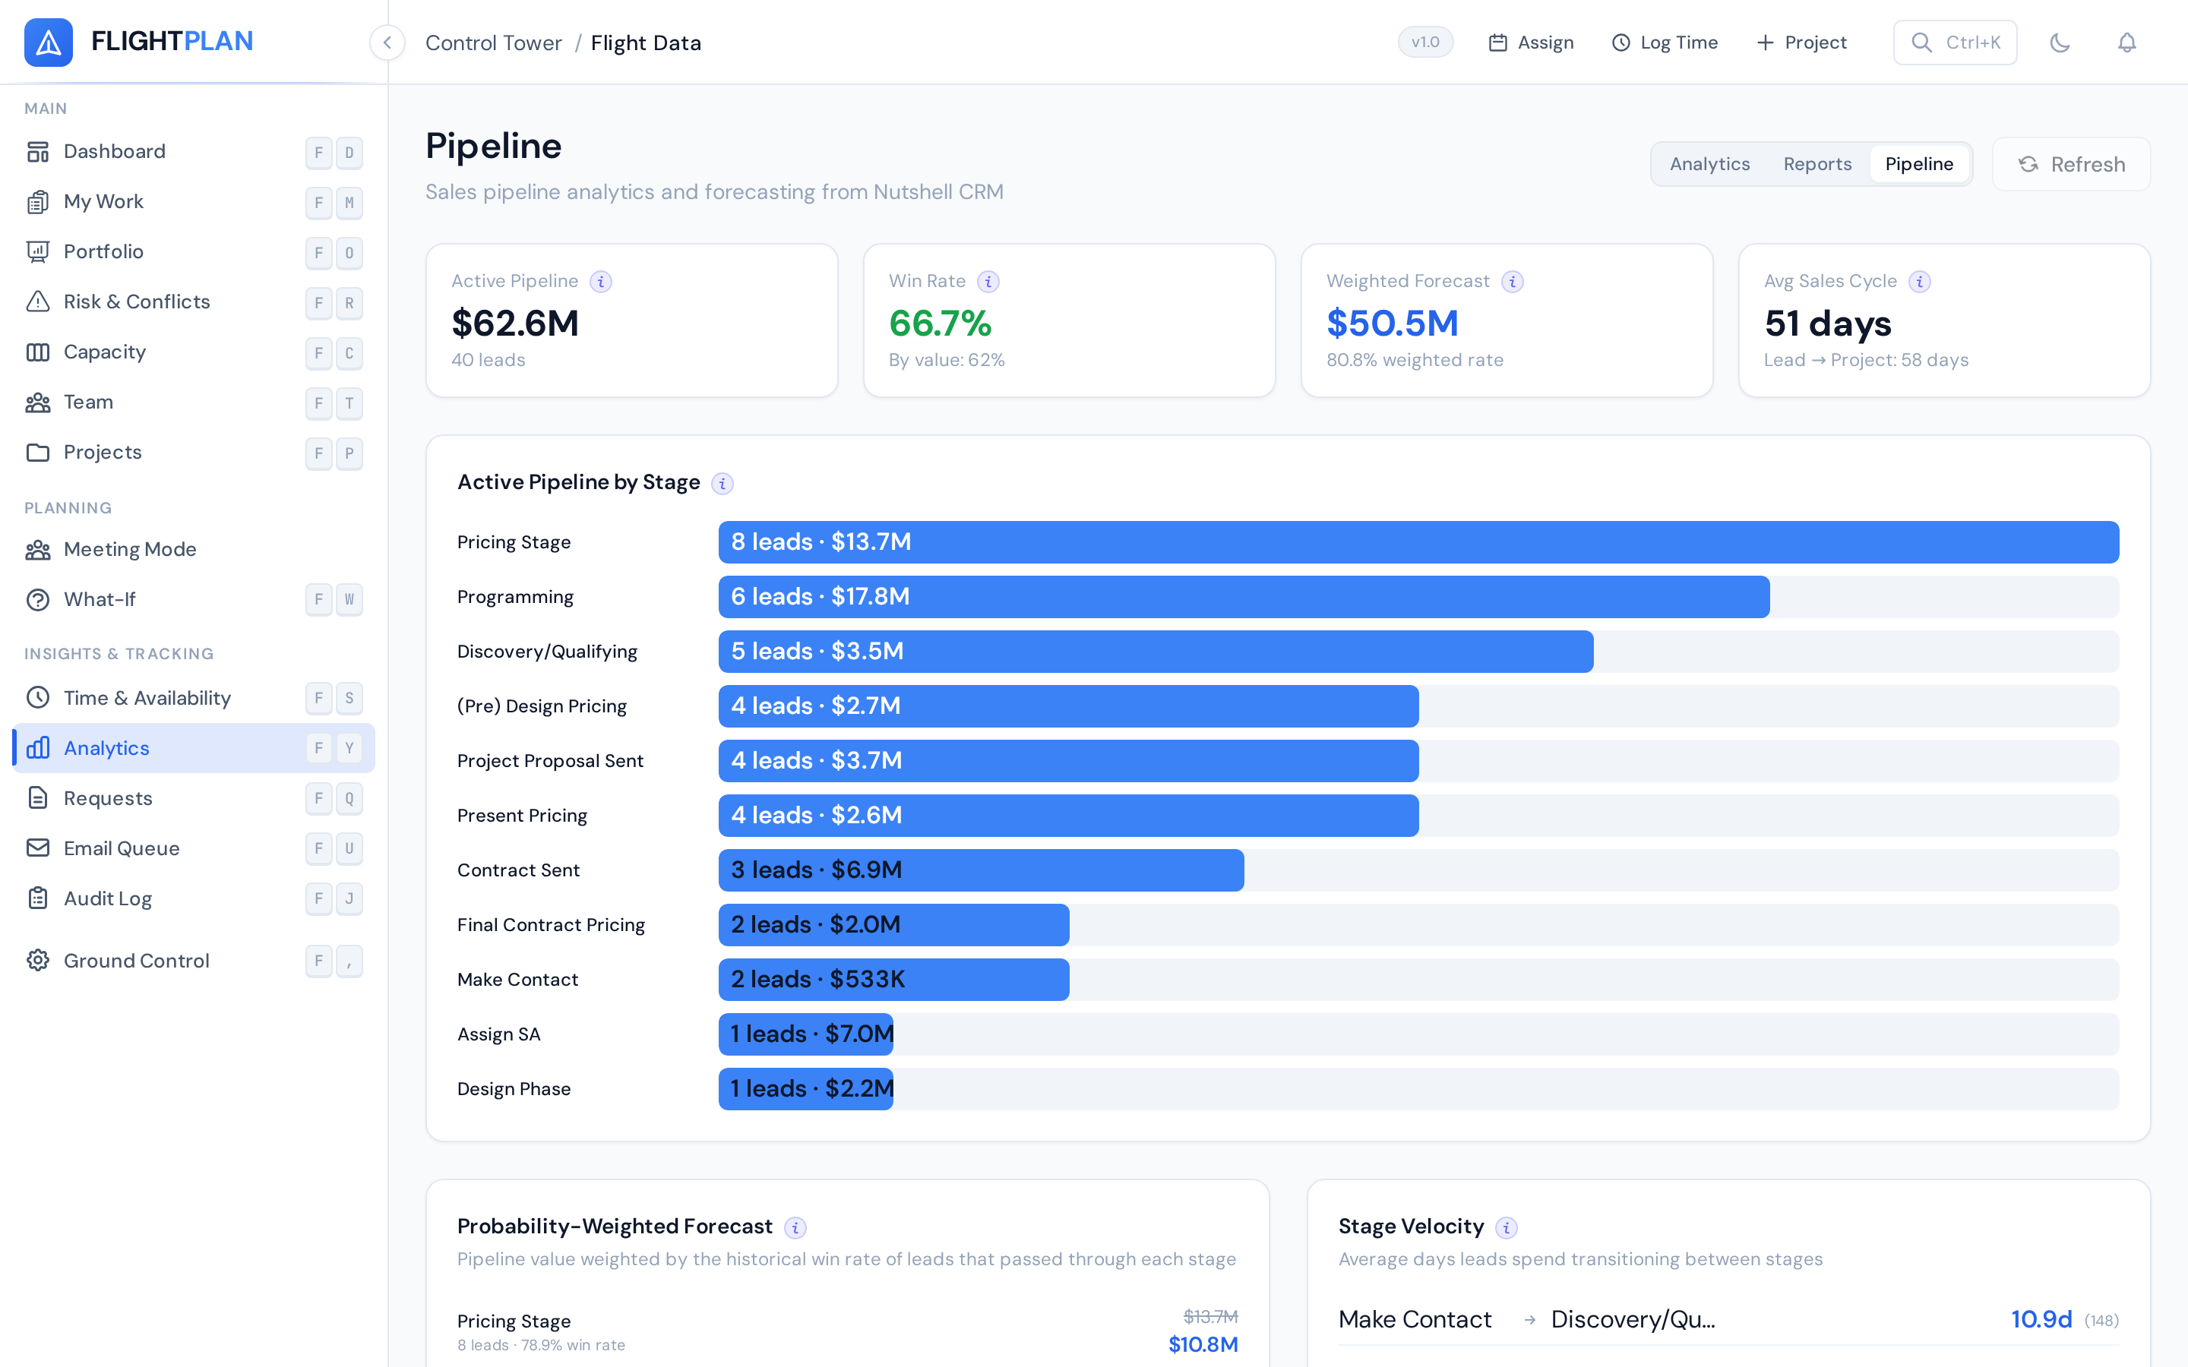The width and height of the screenshot is (2188, 1367).
Task: Click the 8 leads · 78.9% win rate text
Action: tap(541, 1346)
